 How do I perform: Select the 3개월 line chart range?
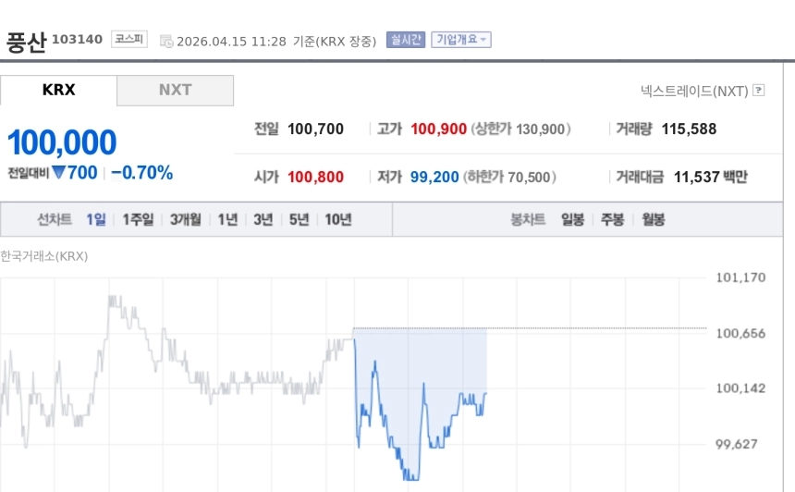[185, 220]
